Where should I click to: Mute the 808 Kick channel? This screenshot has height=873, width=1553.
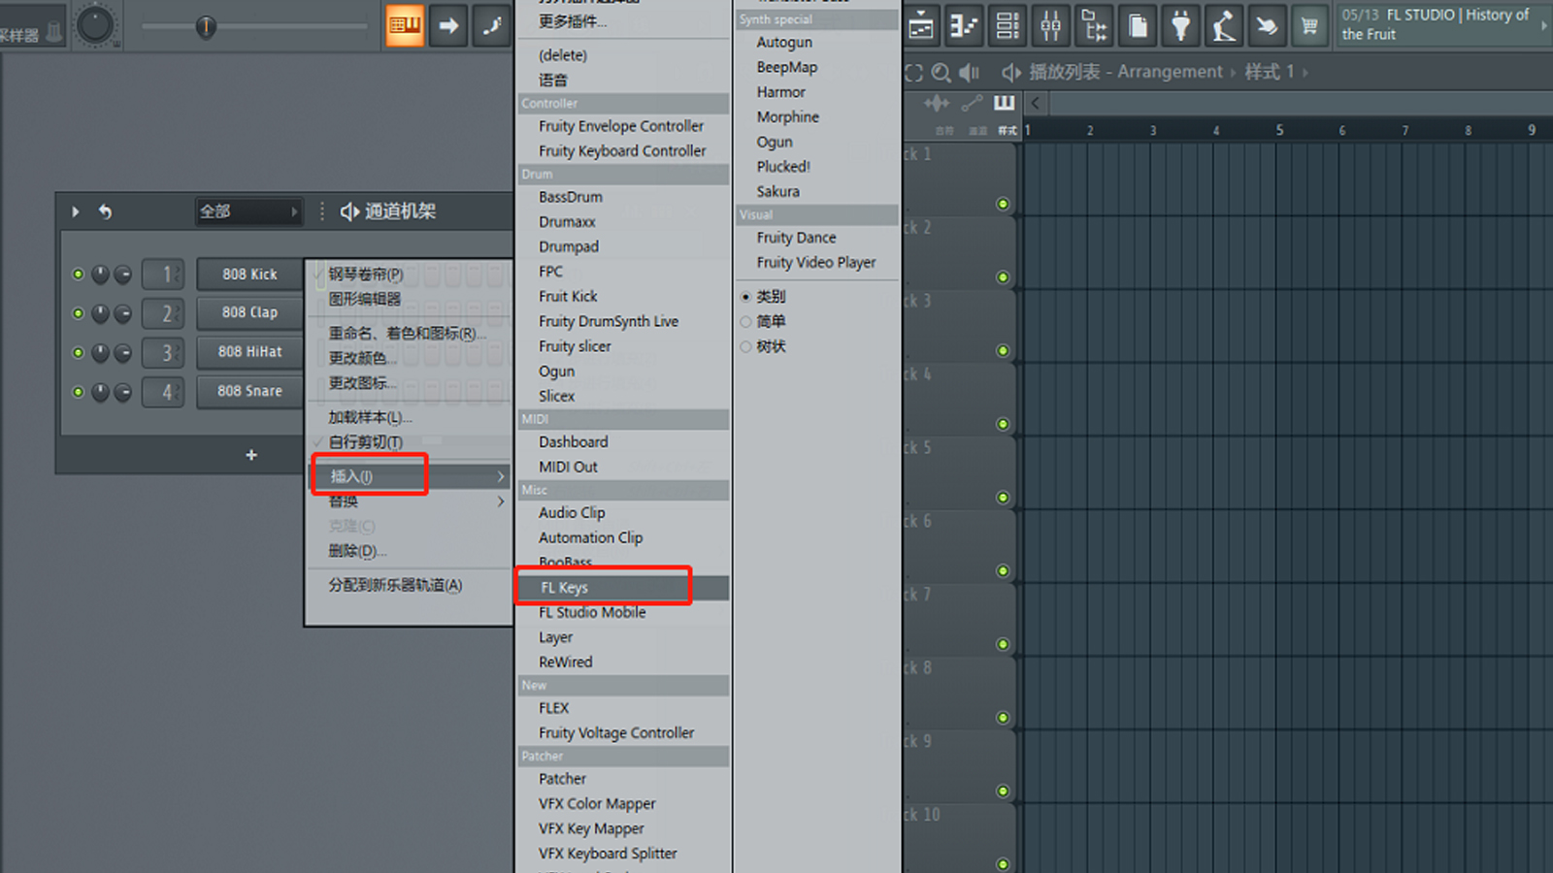[x=78, y=275]
